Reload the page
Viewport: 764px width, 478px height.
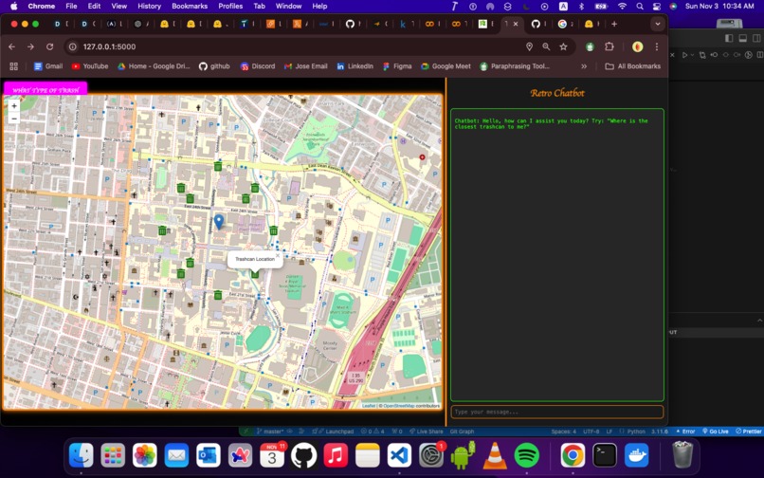[49, 46]
